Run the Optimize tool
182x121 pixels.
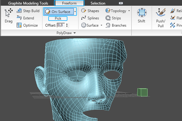tap(28, 25)
